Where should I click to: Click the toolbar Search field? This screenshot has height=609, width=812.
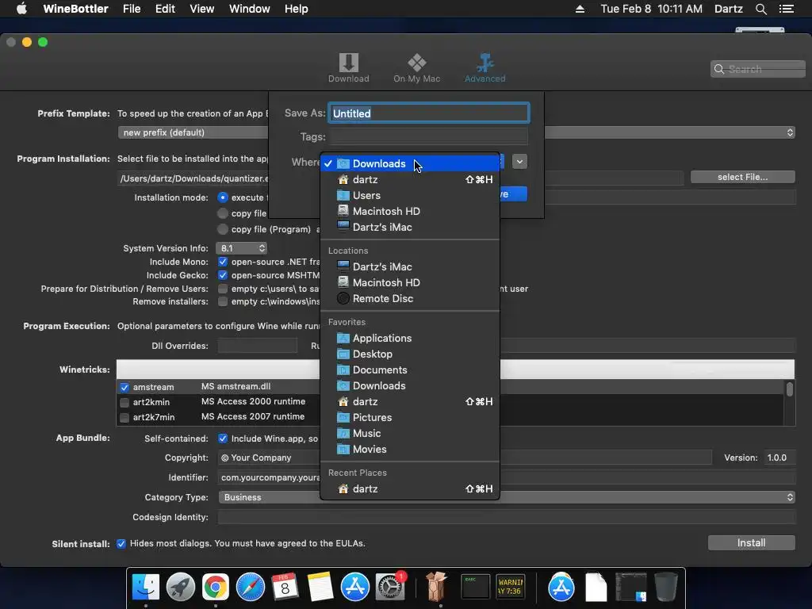(x=757, y=69)
